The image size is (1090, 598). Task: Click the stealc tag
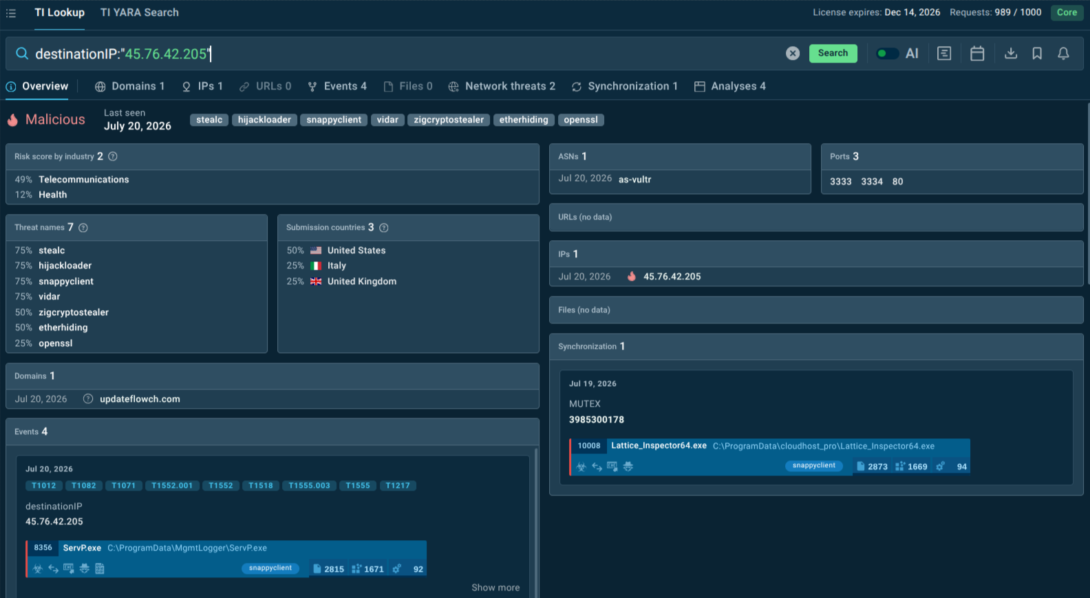tap(209, 120)
